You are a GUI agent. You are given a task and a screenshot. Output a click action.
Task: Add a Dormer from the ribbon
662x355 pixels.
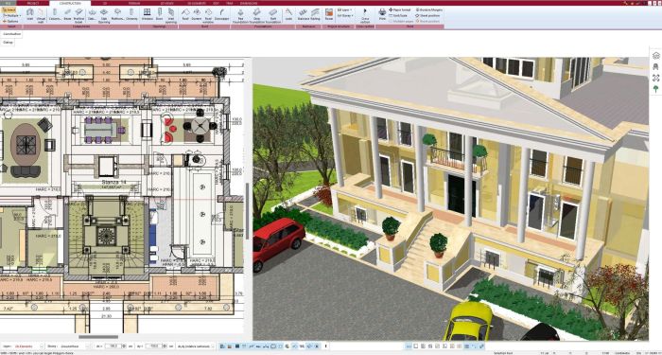[197, 14]
